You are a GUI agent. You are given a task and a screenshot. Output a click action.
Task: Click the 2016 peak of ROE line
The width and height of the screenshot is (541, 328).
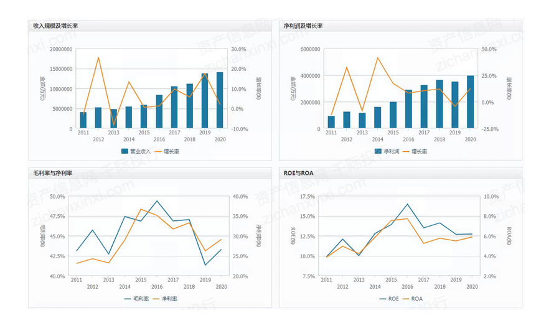pyautogui.click(x=408, y=204)
